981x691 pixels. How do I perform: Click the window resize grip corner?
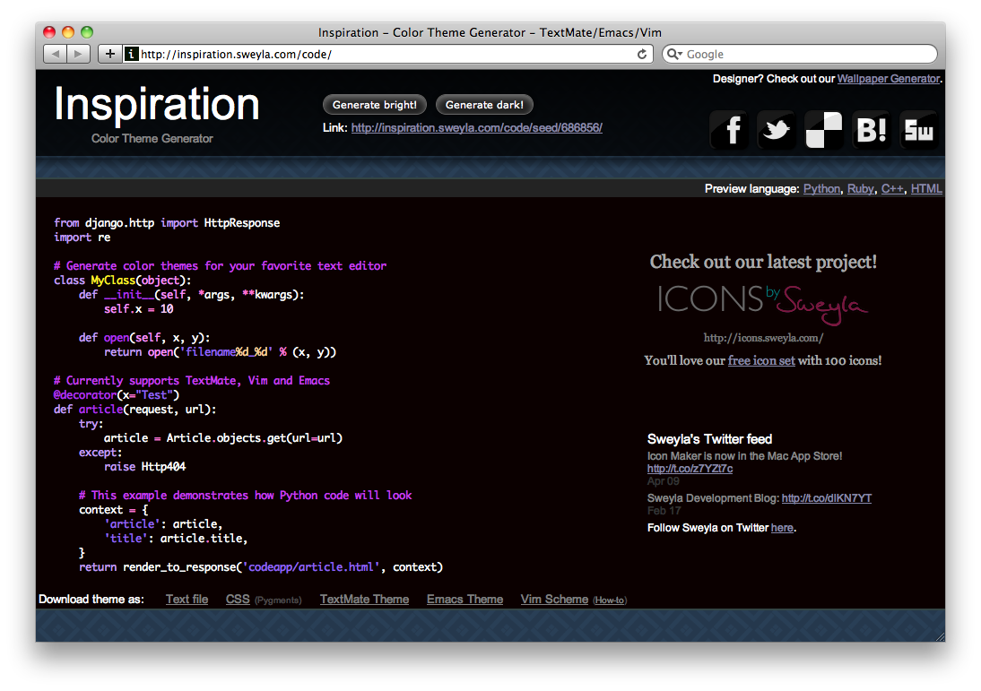tap(940, 636)
